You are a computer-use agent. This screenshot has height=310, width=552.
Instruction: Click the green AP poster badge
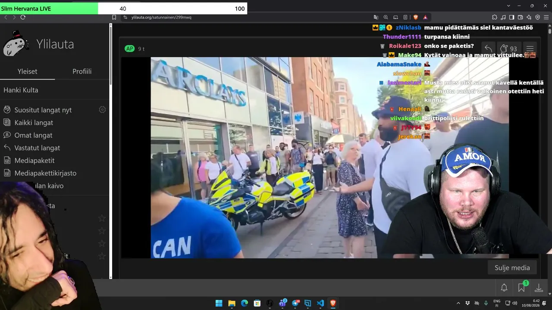pyautogui.click(x=129, y=49)
